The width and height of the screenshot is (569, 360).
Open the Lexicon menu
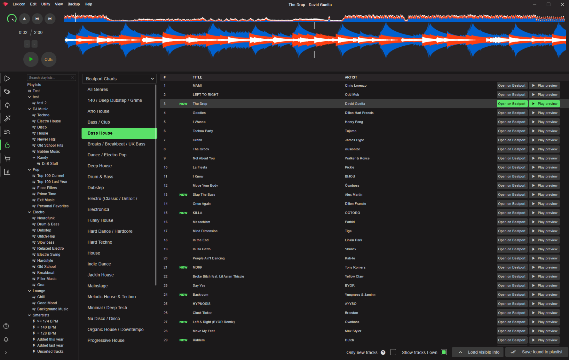pyautogui.click(x=19, y=4)
